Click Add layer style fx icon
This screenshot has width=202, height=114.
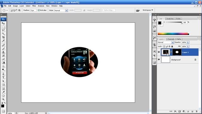175,111
